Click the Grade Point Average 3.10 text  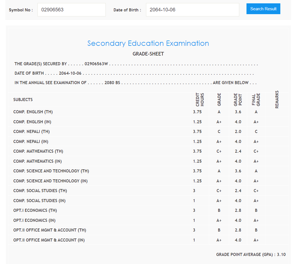251,255
